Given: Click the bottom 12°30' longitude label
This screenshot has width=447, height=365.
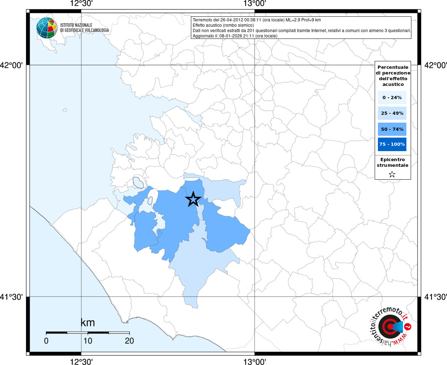Looking at the screenshot, I should pyautogui.click(x=81, y=361).
